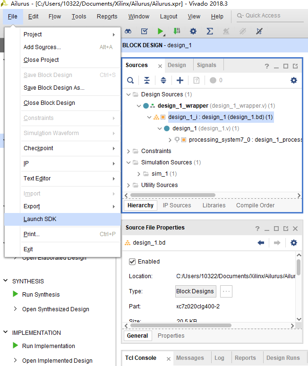Expand the sim_1 folder
Image resolution: width=308 pixels, height=366 pixels.
click(x=139, y=174)
